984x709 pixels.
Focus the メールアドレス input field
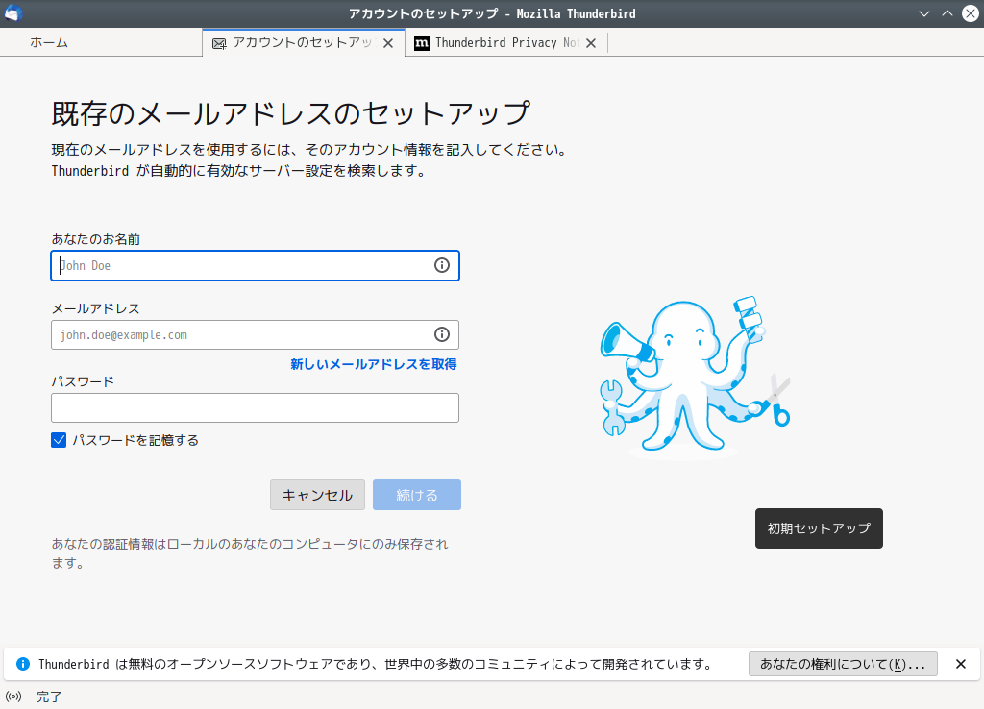tap(255, 334)
